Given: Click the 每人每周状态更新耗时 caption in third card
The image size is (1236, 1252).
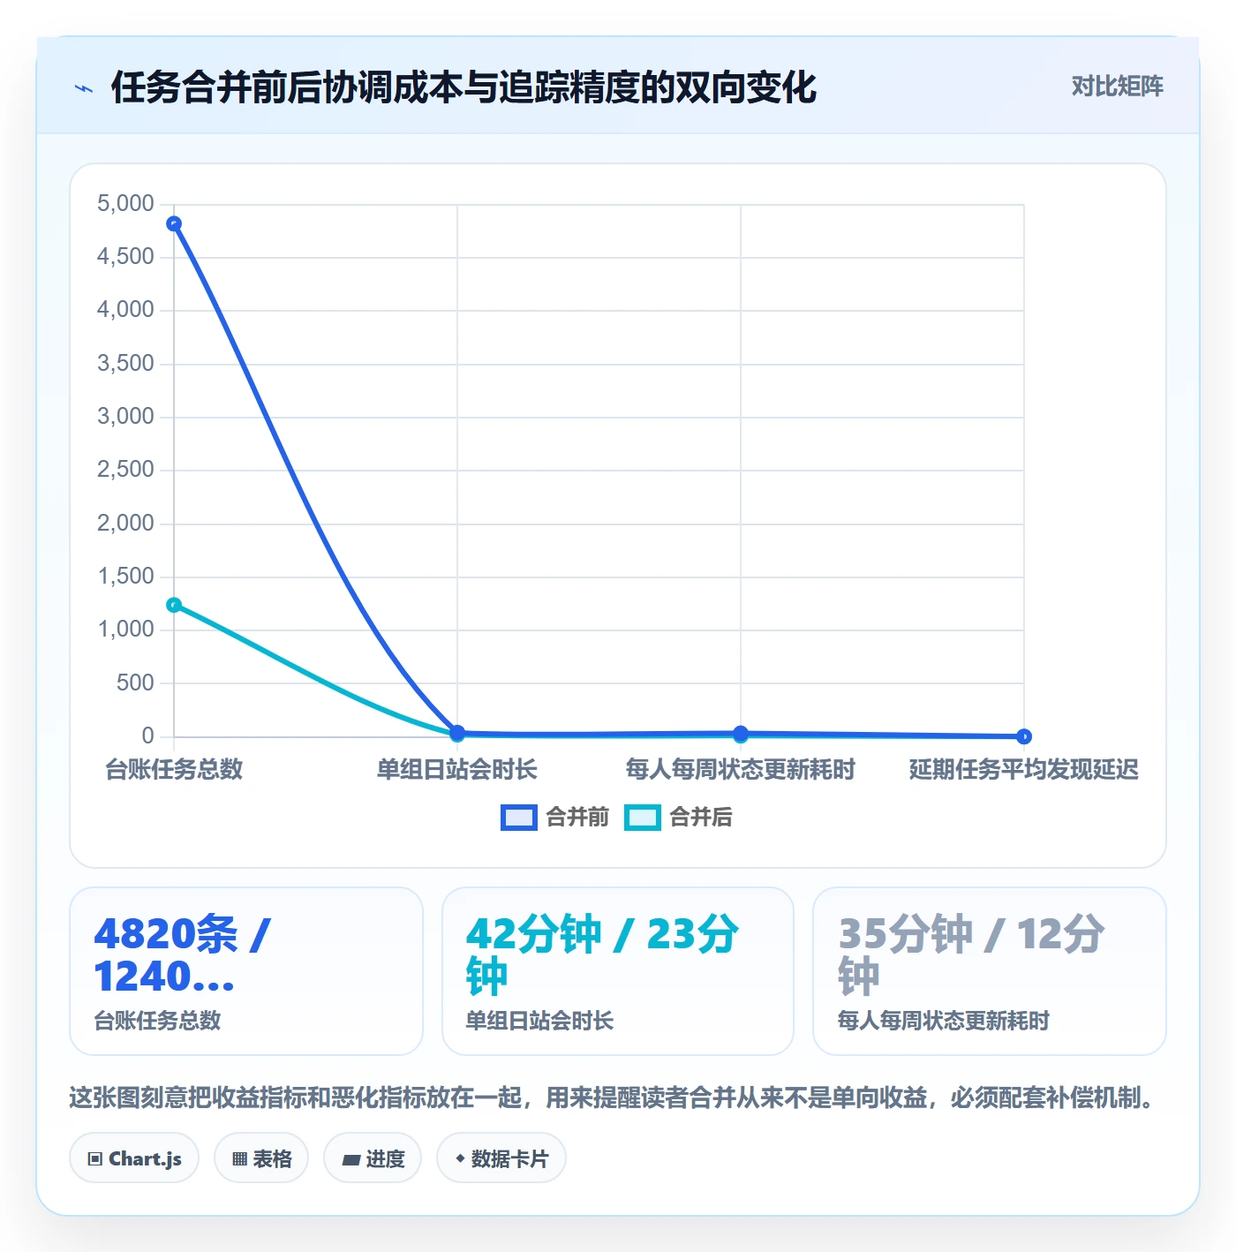Looking at the screenshot, I should coord(944,1022).
